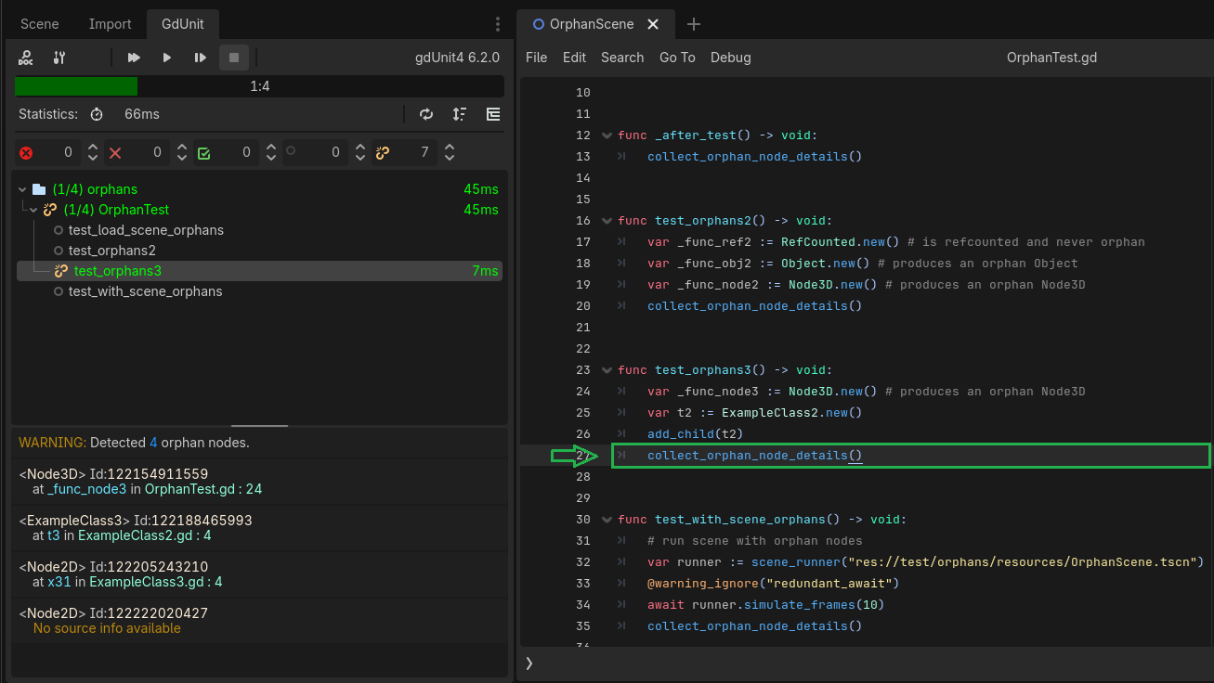The width and height of the screenshot is (1214, 683).
Task: Open the Search menu
Action: click(x=622, y=58)
